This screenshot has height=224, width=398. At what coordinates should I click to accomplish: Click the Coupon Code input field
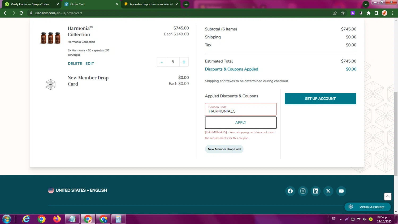pos(241,109)
